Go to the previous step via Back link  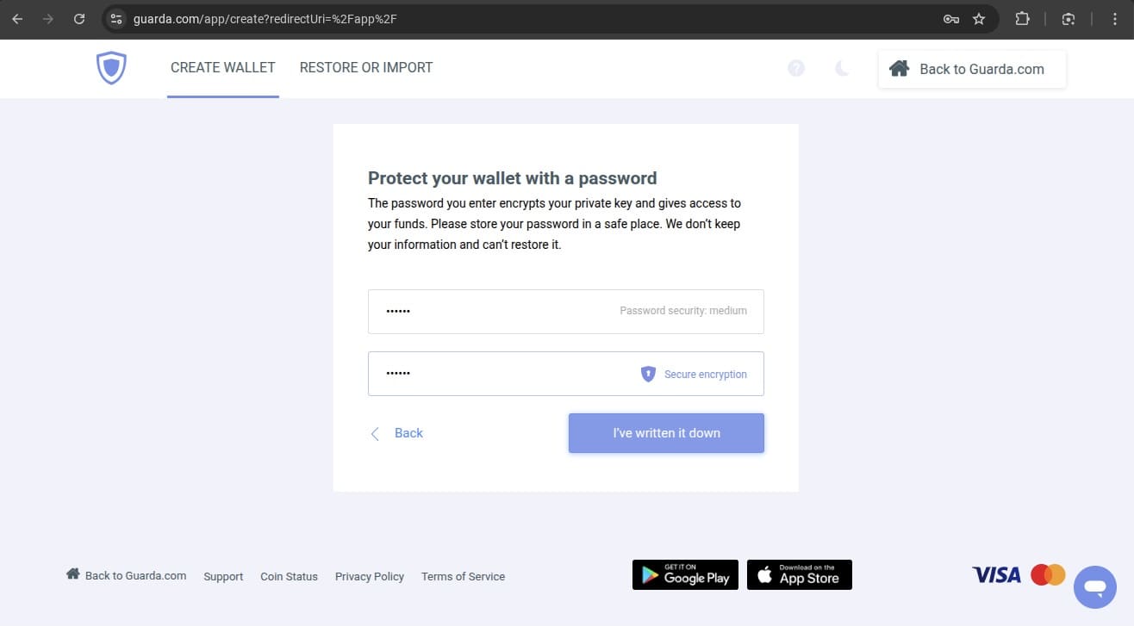397,433
